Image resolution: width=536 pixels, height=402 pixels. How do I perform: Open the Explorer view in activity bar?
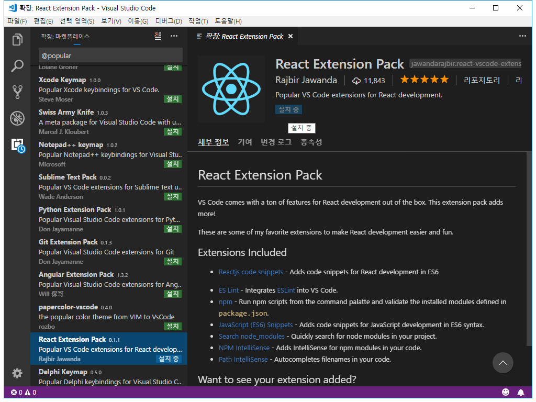click(x=17, y=39)
